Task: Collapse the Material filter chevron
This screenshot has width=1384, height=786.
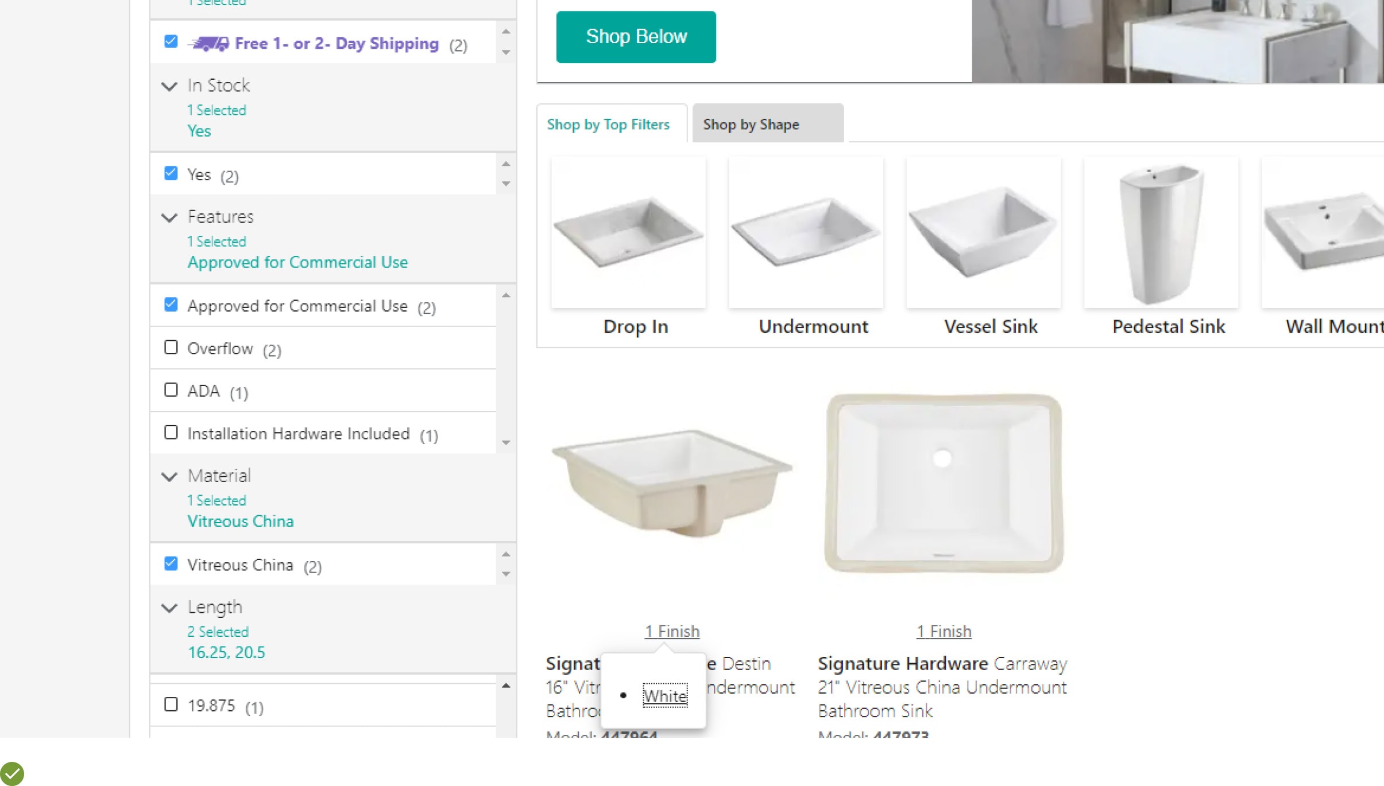Action: (x=169, y=477)
